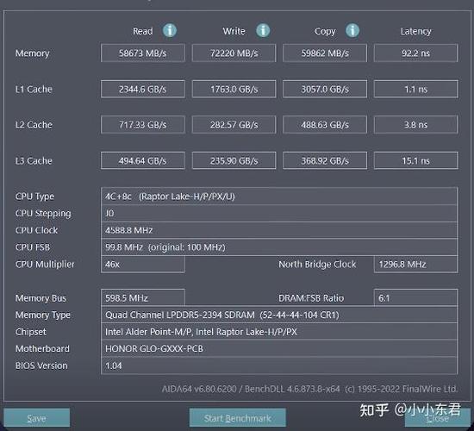Select the Memory Read value 58673 MB/s
The height and width of the screenshot is (431, 474).
(143, 53)
